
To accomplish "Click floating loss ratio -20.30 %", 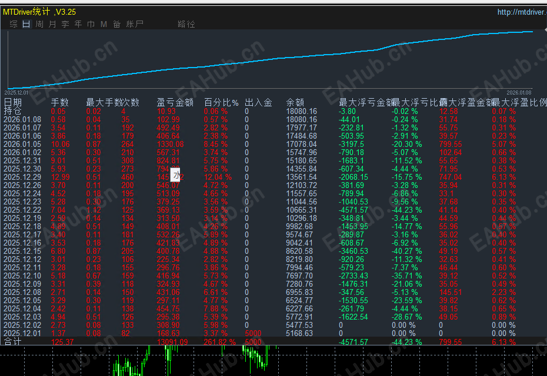I will click(x=406, y=144).
